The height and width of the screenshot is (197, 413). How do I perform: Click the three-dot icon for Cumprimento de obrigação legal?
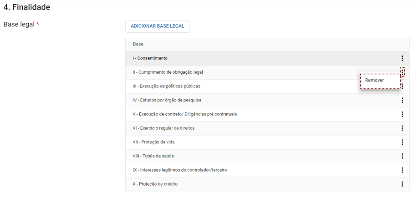pos(402,71)
